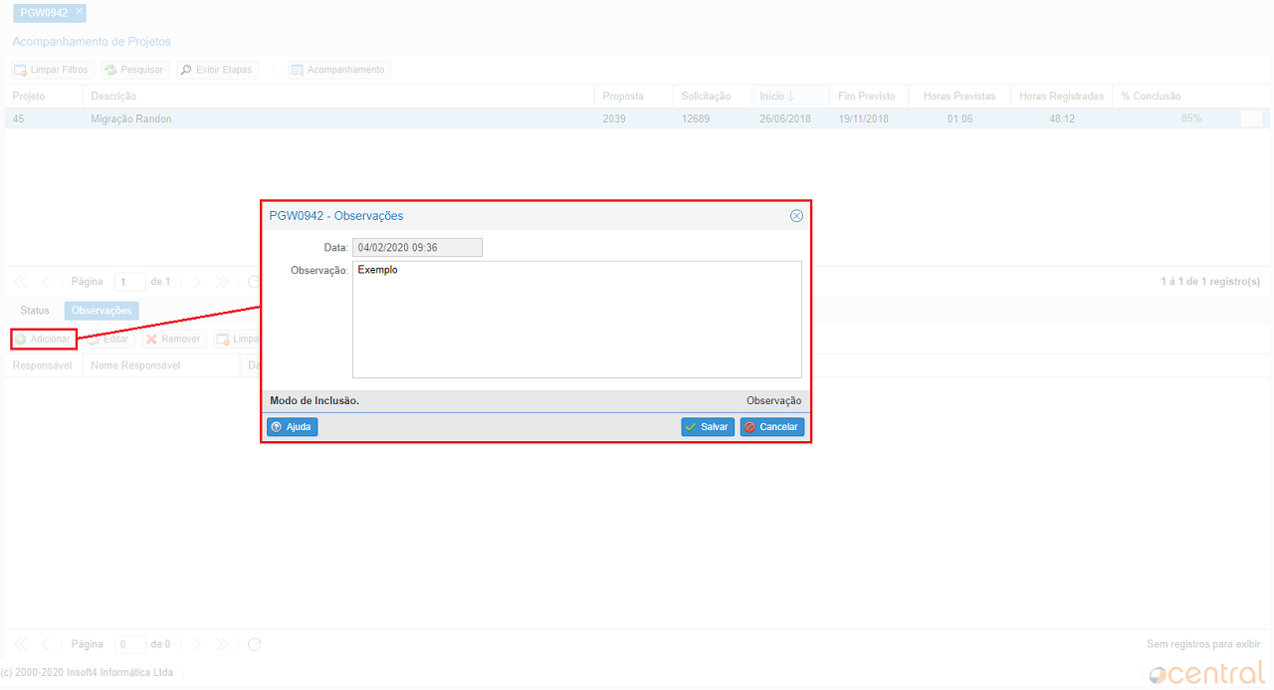The image size is (1274, 690).
Task: Sort by the Início column header
Action: pos(775,97)
